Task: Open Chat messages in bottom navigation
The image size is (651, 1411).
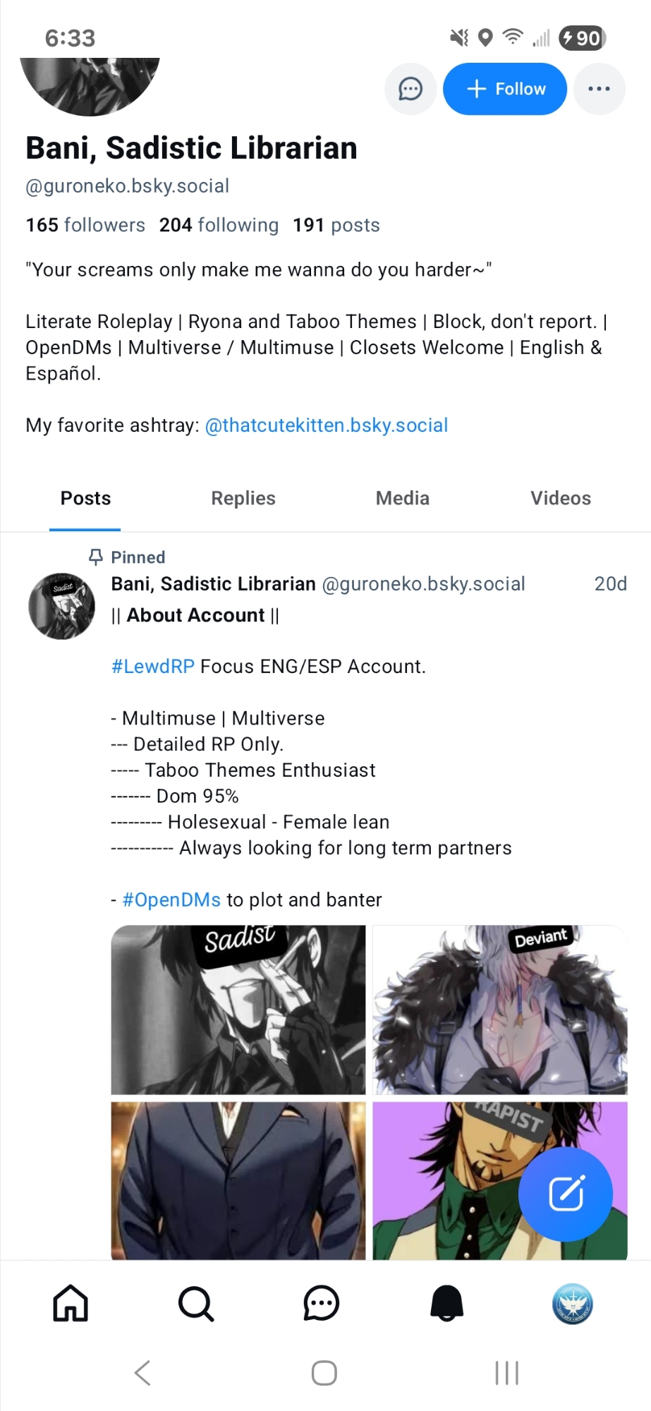Action: [322, 1303]
